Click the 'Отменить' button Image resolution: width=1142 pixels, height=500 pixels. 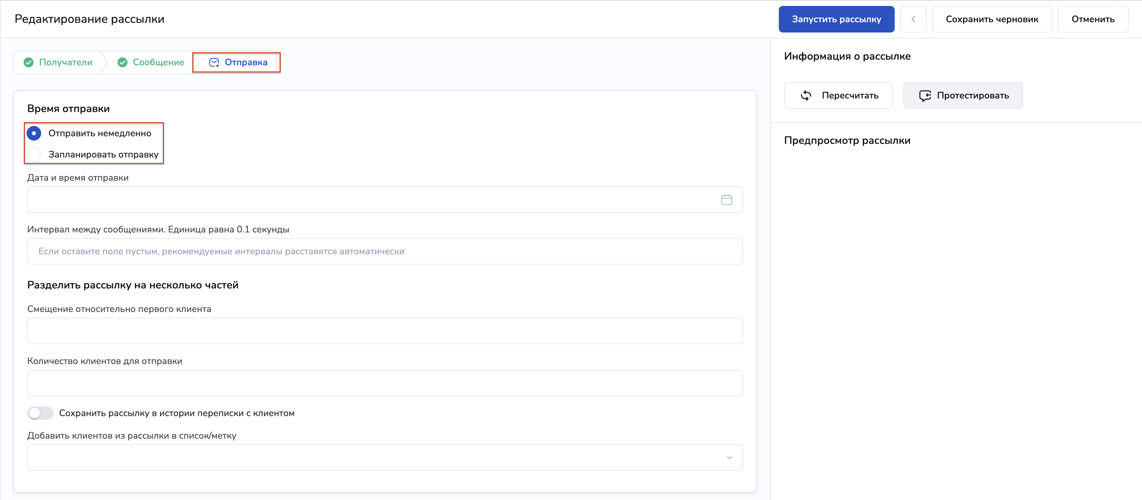1092,19
